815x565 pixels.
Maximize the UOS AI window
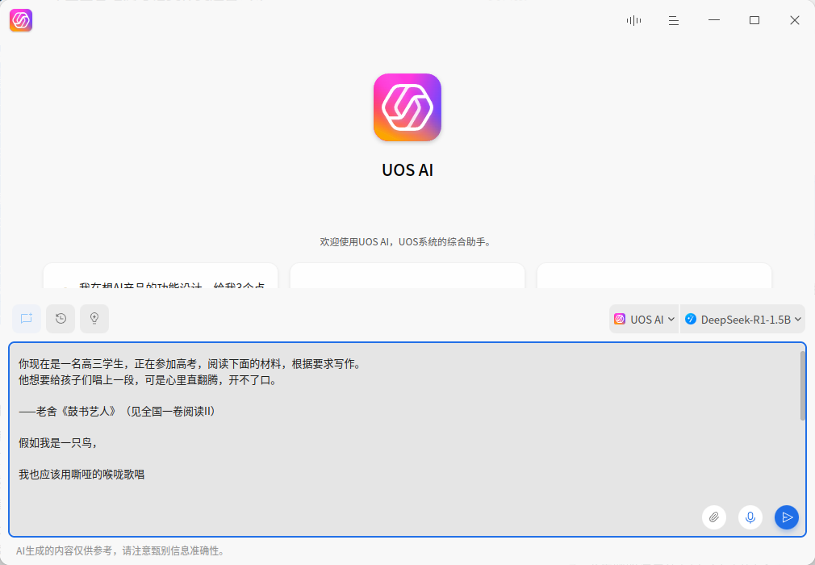754,20
